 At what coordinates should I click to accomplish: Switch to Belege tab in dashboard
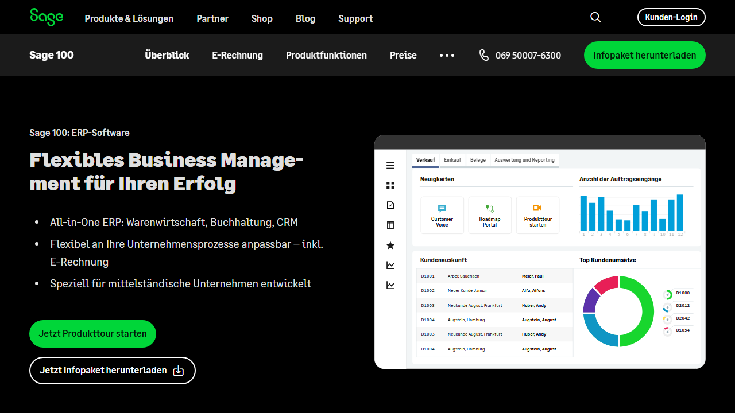tap(478, 160)
